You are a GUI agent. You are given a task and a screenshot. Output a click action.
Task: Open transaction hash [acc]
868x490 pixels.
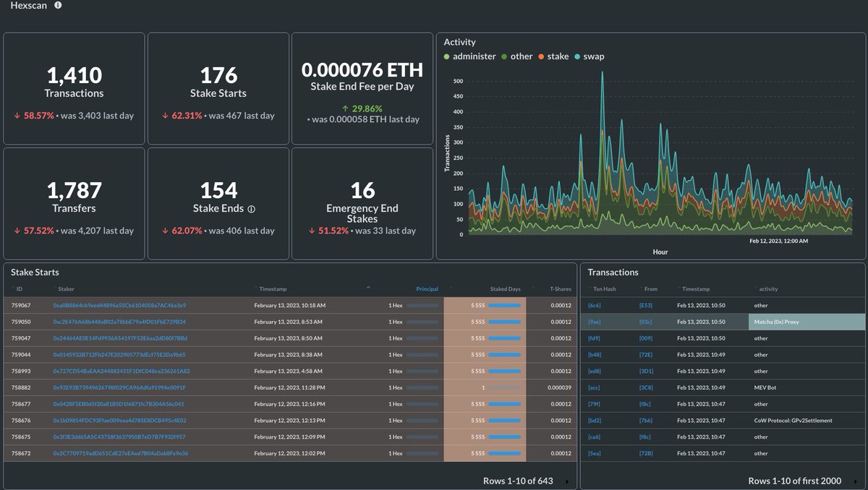point(595,387)
